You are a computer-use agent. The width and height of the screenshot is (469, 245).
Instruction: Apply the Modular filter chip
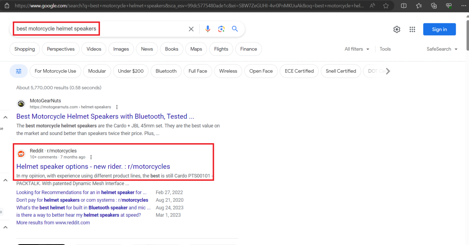[x=97, y=71]
